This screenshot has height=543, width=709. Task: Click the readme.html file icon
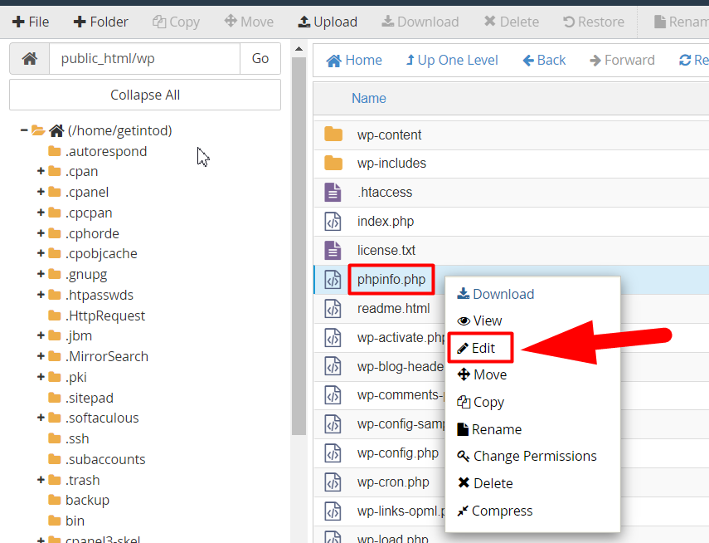(x=333, y=308)
